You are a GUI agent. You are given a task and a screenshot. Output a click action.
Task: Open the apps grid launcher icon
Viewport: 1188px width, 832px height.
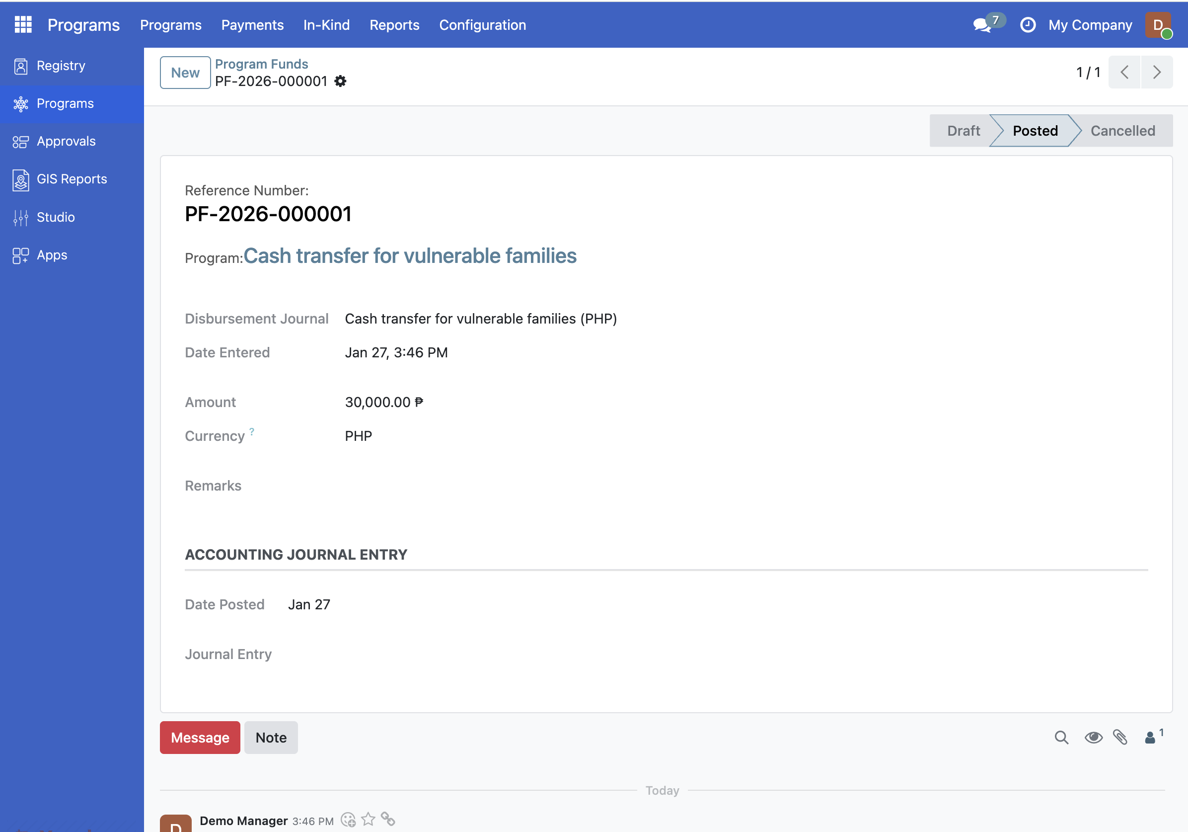pyautogui.click(x=22, y=24)
